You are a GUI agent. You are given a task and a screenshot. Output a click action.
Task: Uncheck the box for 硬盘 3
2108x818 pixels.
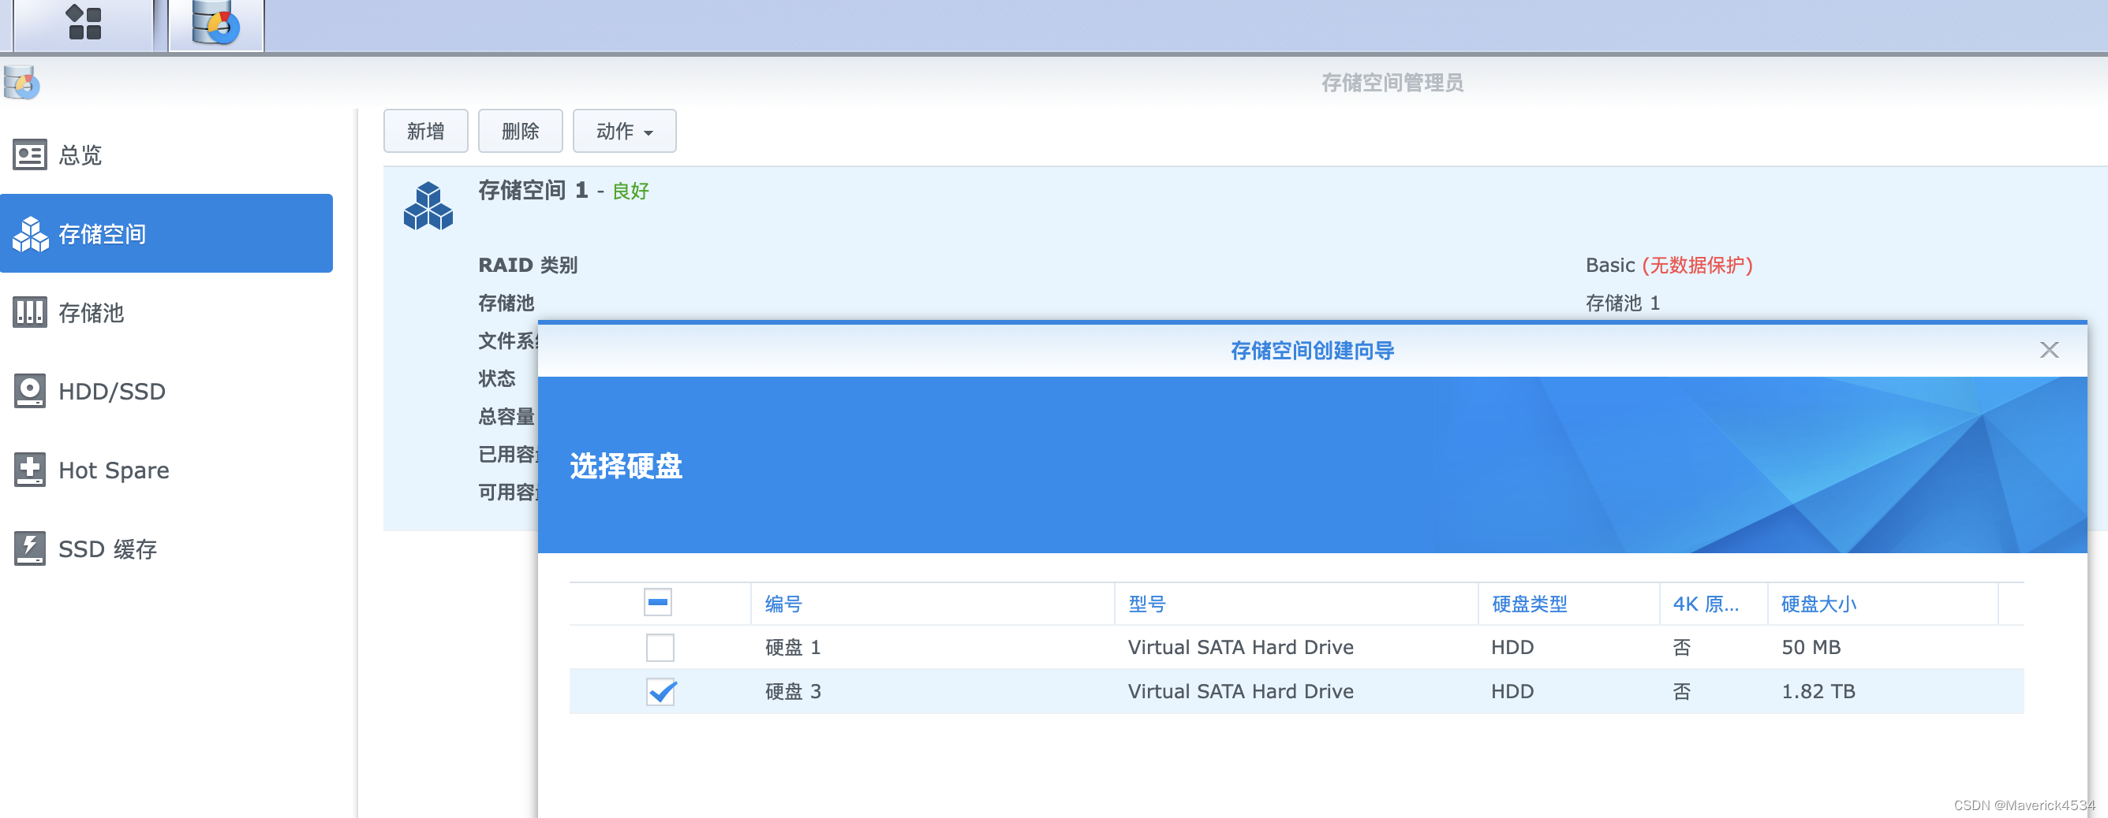coord(660,691)
